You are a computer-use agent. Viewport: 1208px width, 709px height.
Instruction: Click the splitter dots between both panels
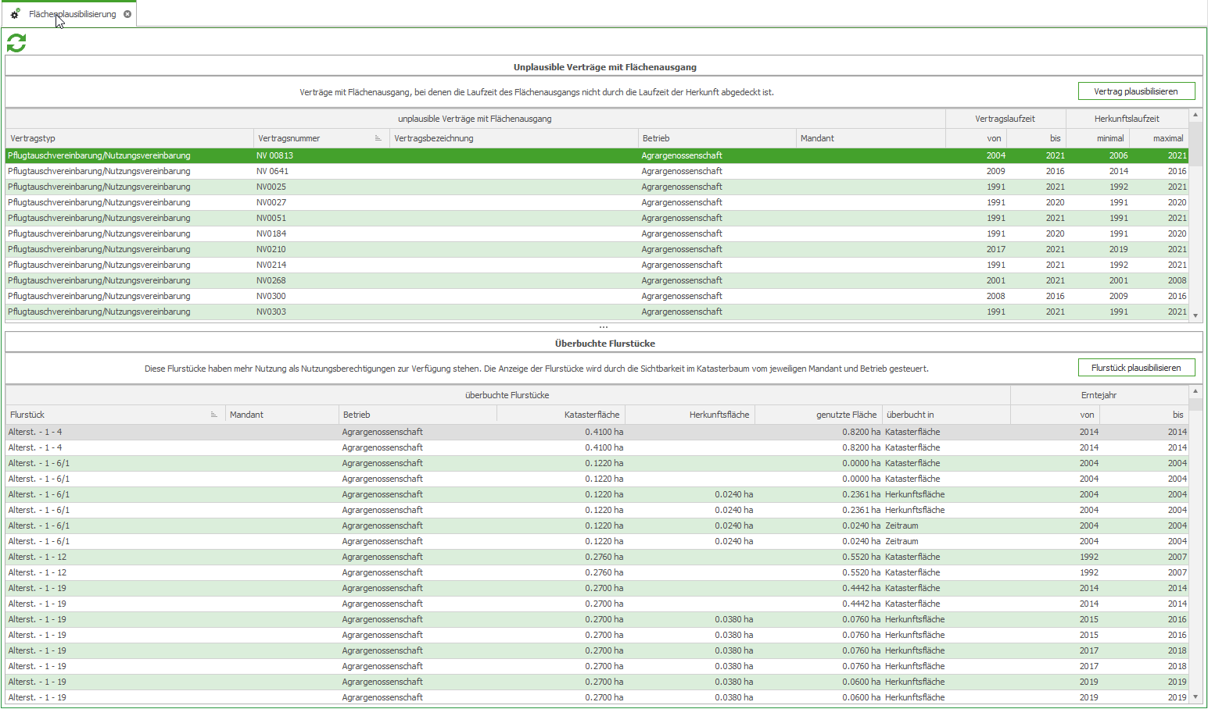[603, 327]
